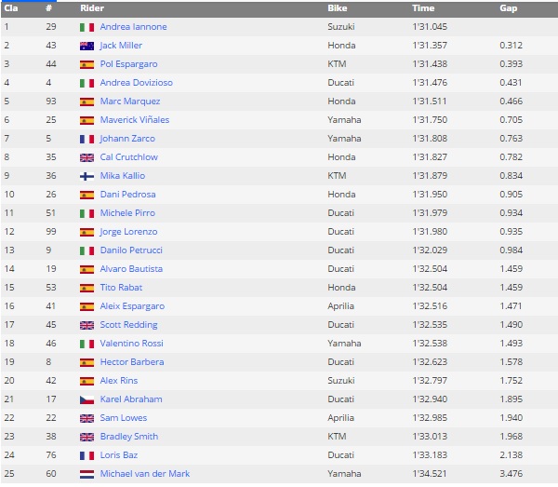Open Pol Espargaro rider link

[x=128, y=64]
